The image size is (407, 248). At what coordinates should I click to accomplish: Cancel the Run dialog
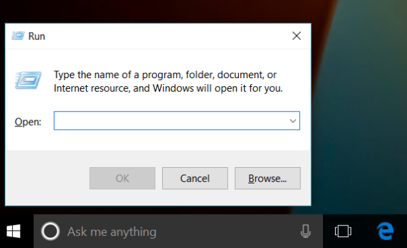pyautogui.click(x=195, y=178)
